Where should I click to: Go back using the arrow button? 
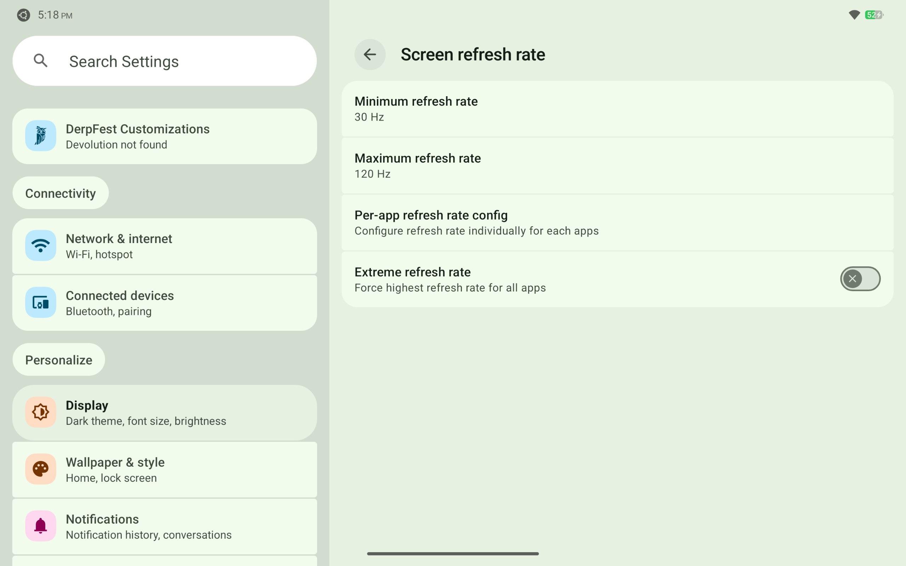pos(370,54)
